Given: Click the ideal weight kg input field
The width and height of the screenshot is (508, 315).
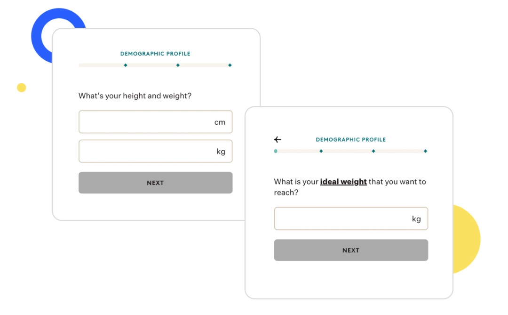Looking at the screenshot, I should (x=351, y=218).
